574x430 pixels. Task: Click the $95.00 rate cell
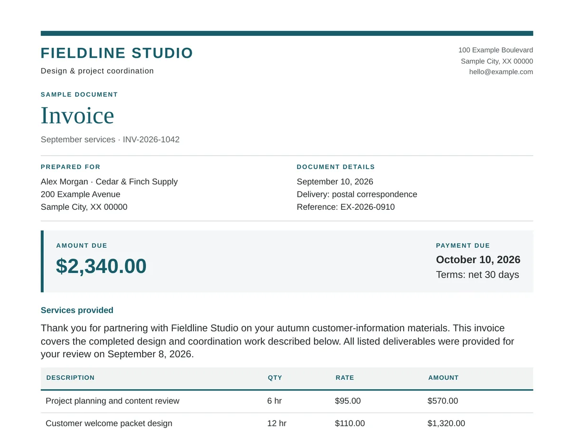348,401
